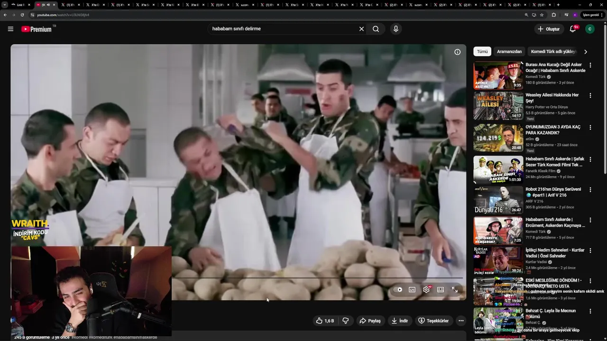Viewport: 607px width, 341px height.
Task: Open options for OYUNUMUZDAN 3 AYDA video
Action: click(x=590, y=128)
